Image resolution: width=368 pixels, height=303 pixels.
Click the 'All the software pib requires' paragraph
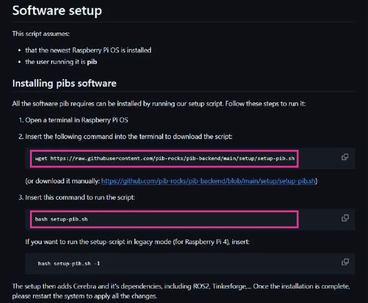click(159, 104)
